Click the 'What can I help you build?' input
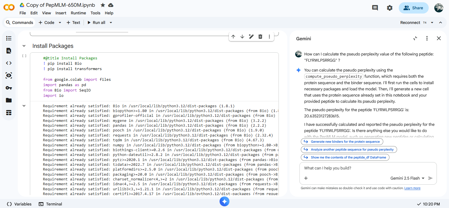Screen dimensions: 449x208 coord(367,168)
